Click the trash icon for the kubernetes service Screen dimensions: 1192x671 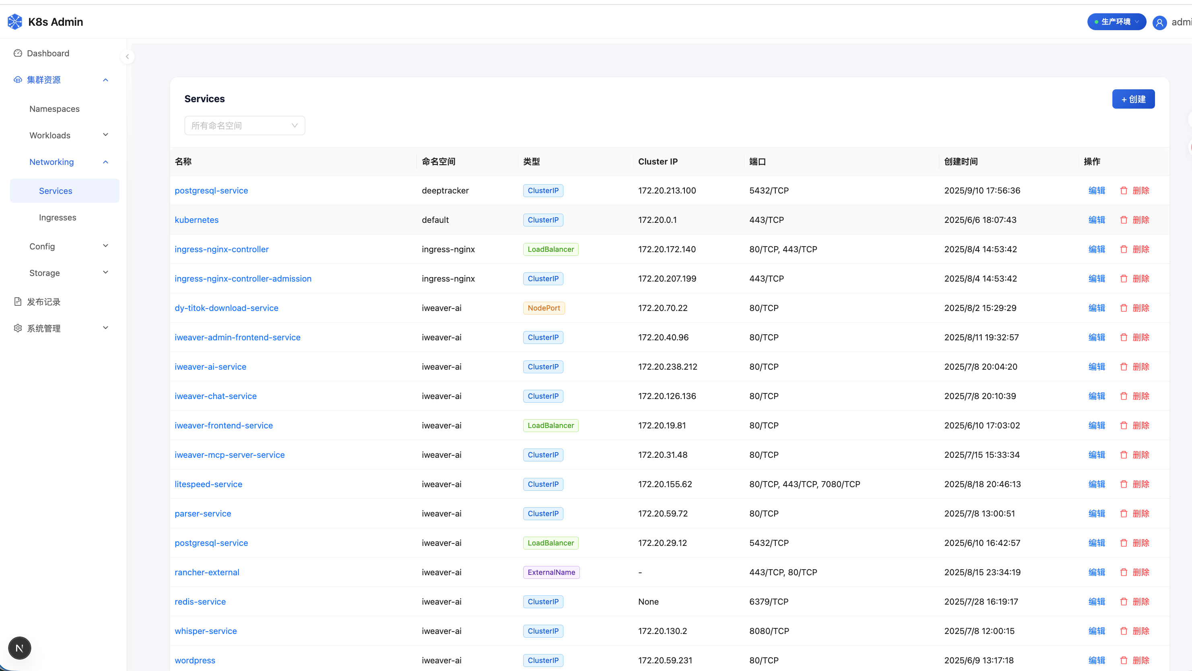coord(1124,220)
